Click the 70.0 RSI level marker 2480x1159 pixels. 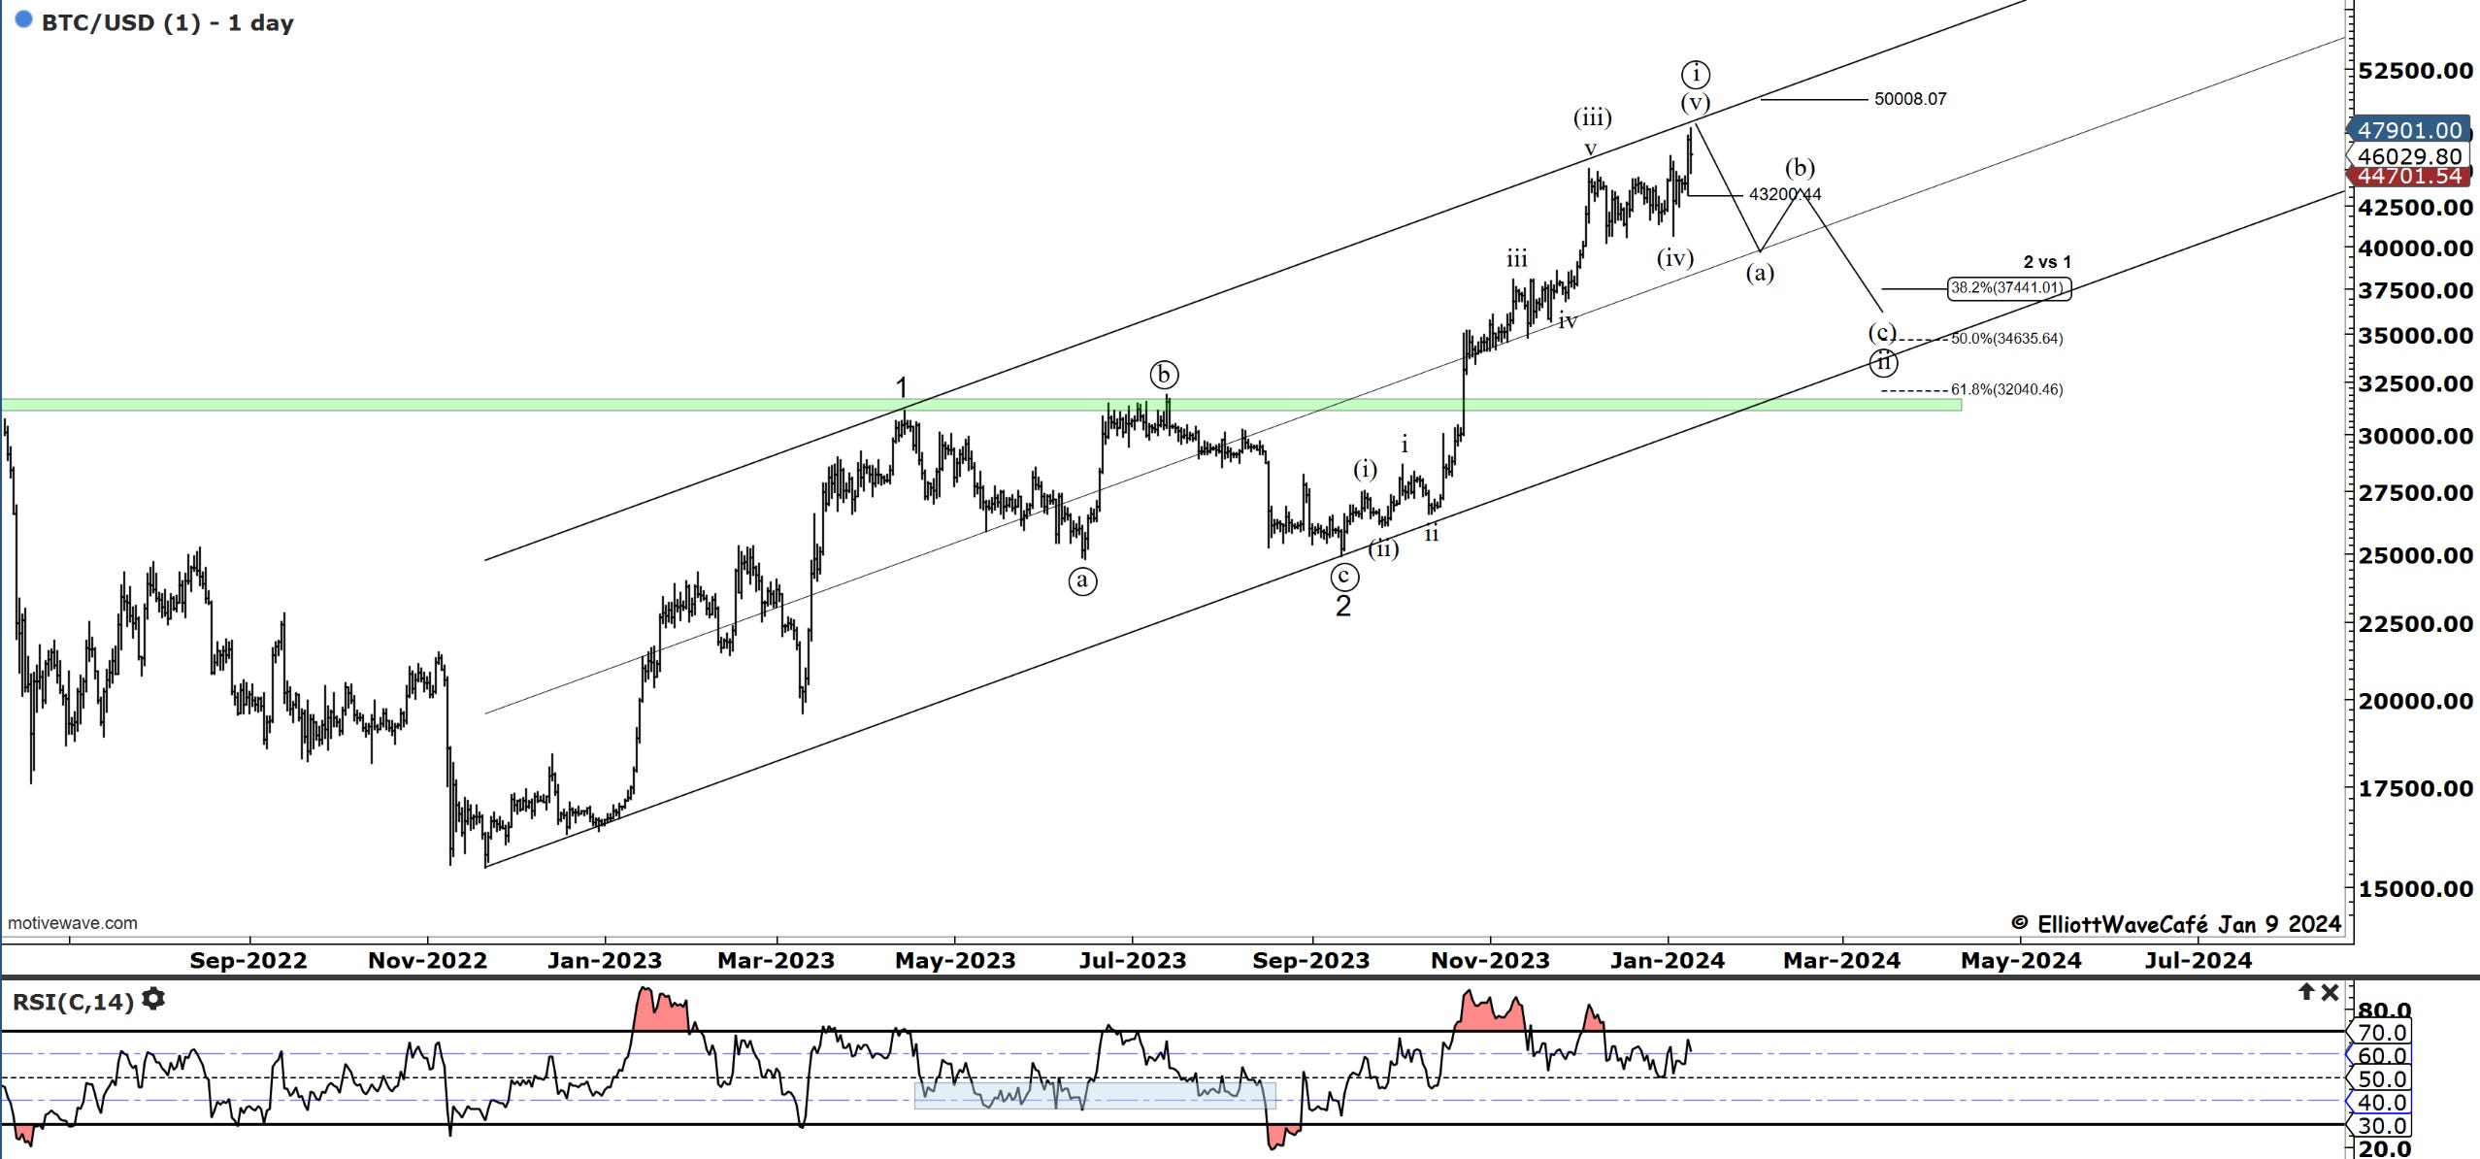pyautogui.click(x=2382, y=1033)
